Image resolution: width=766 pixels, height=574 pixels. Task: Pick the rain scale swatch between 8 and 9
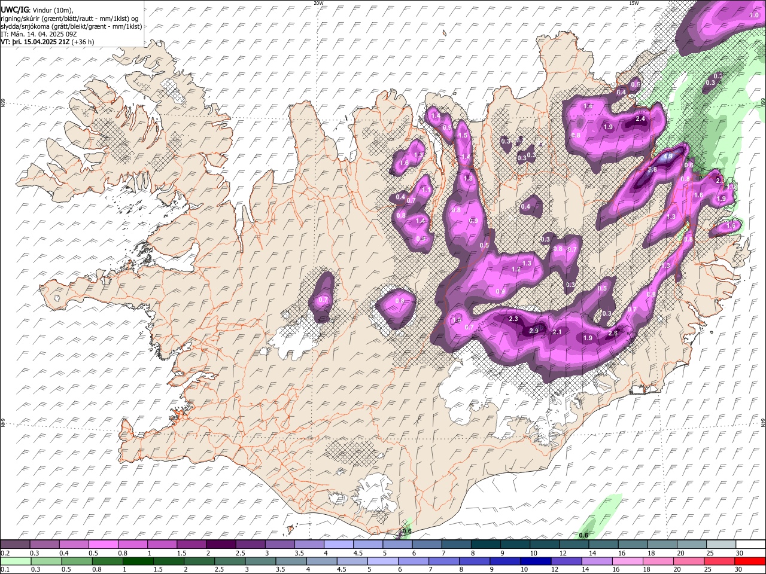[x=475, y=561]
